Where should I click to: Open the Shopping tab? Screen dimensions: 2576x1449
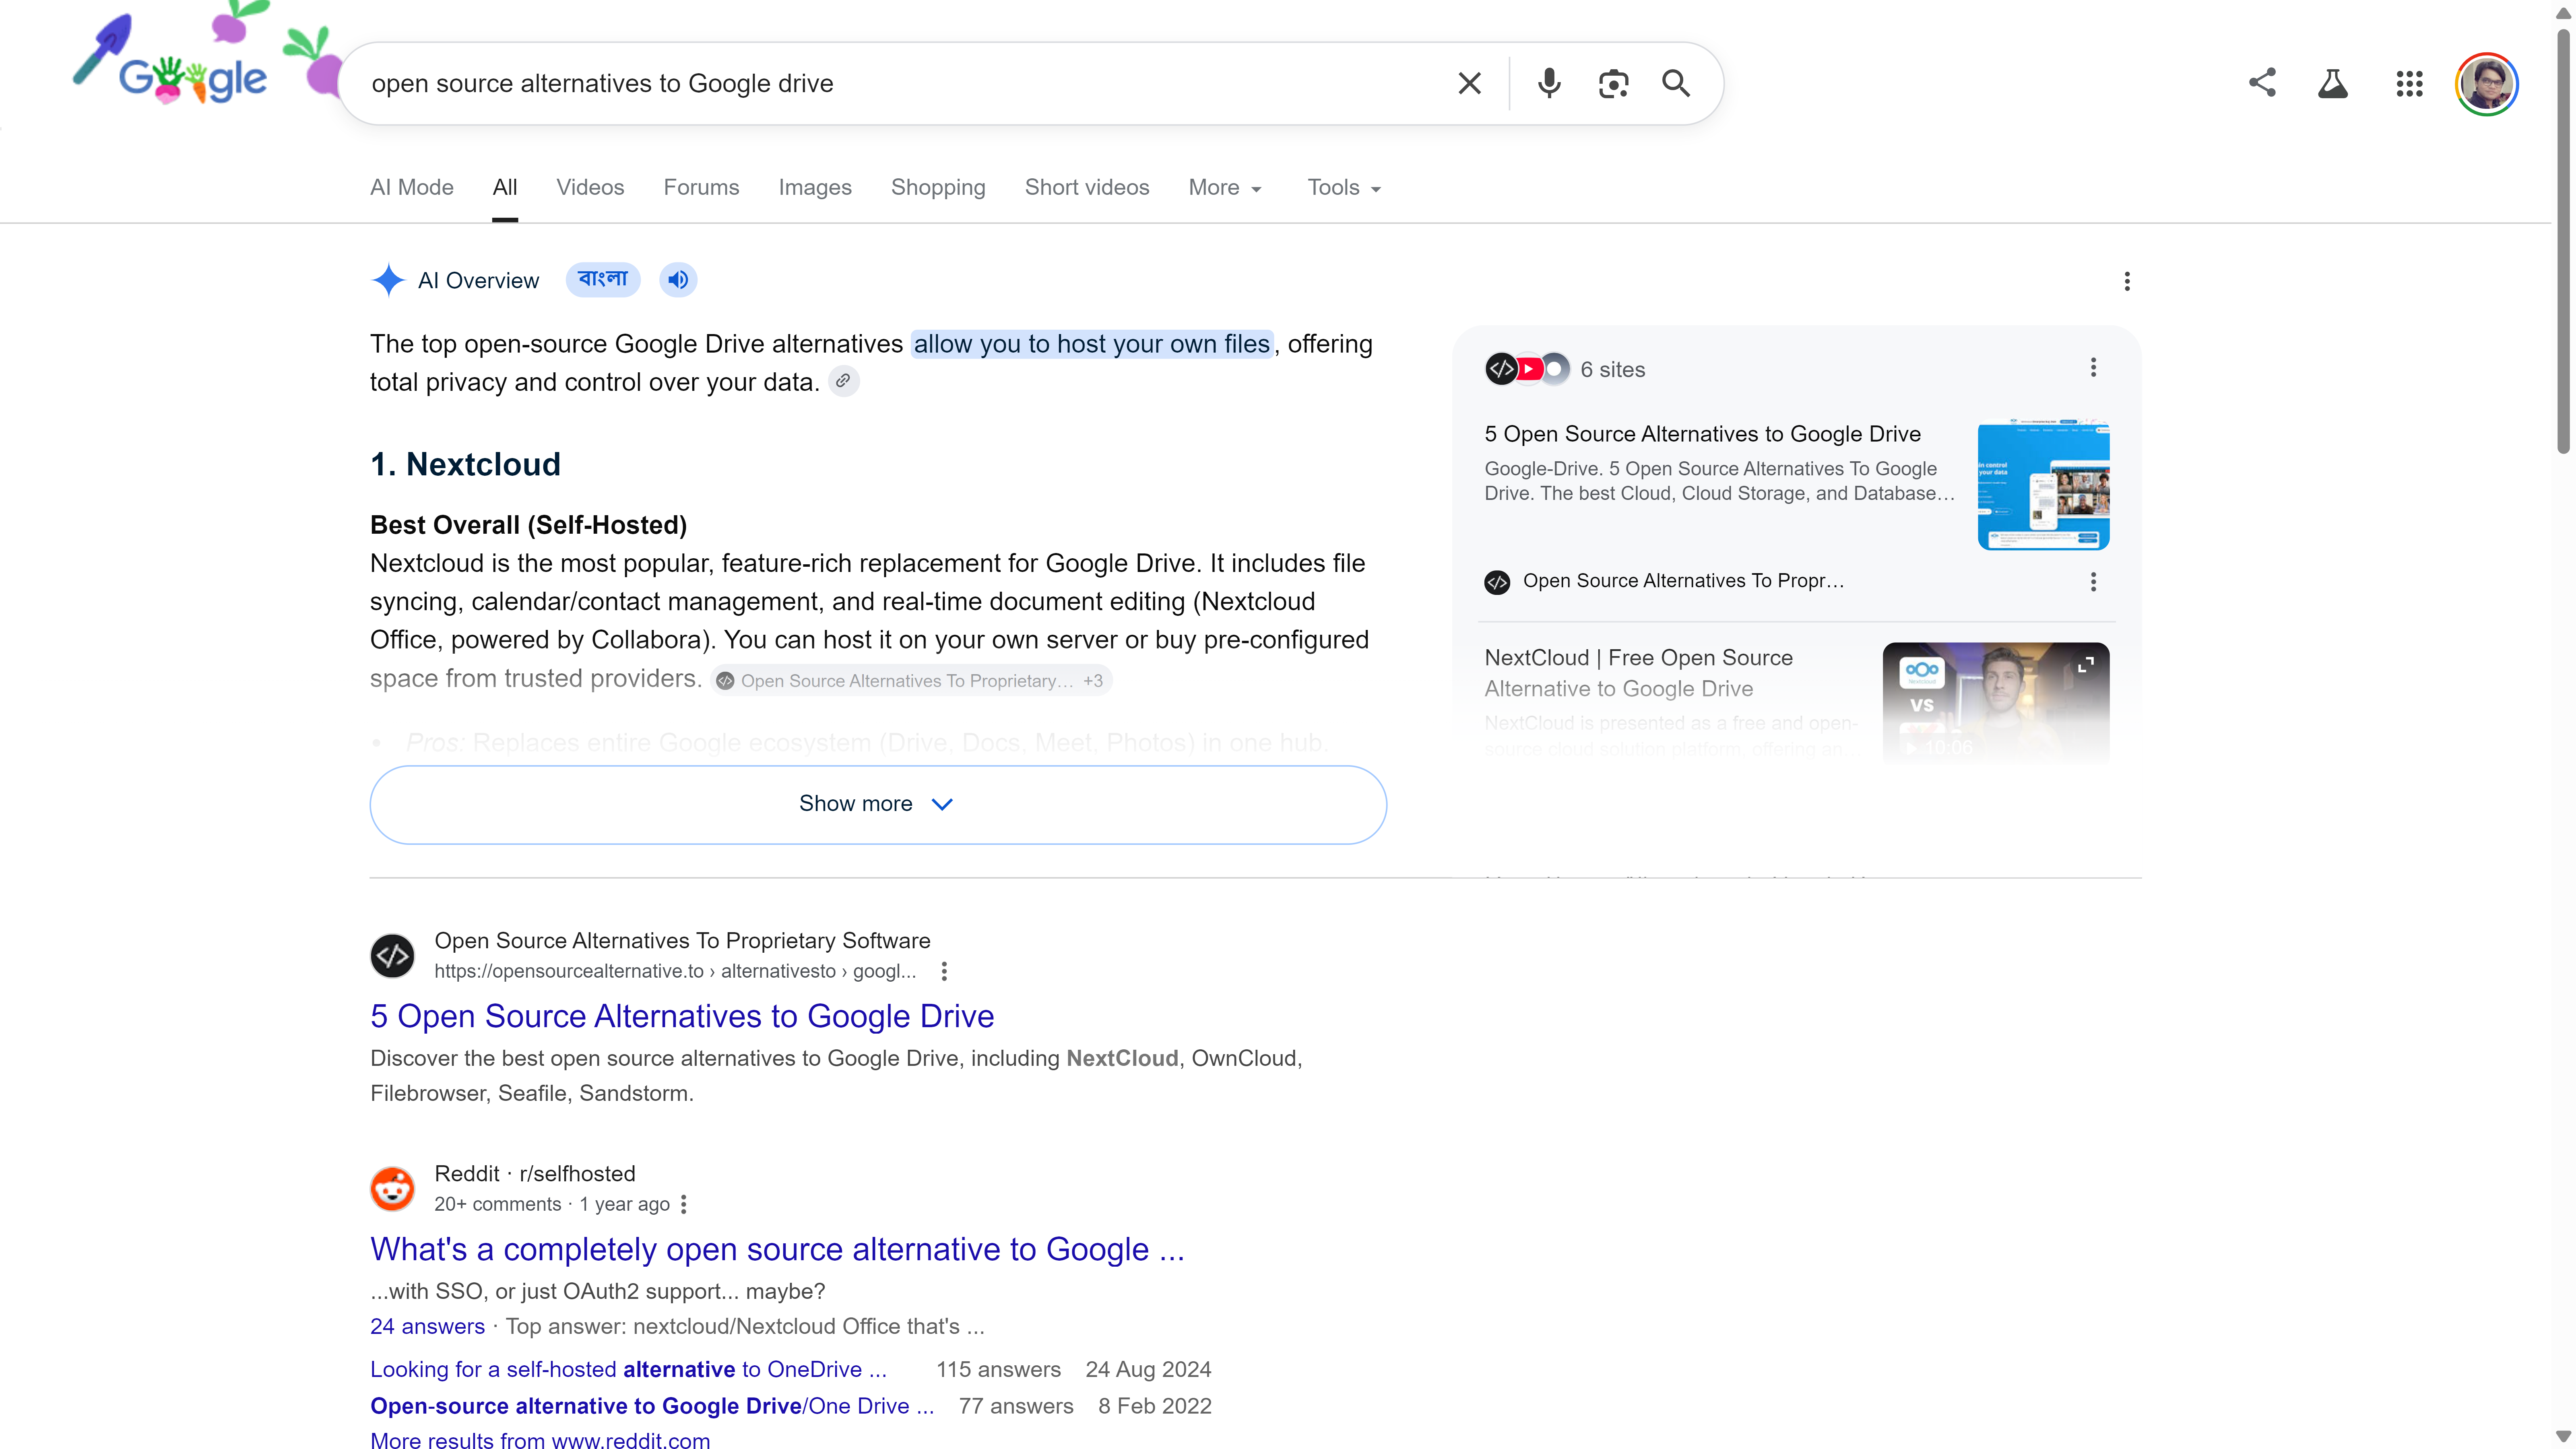click(x=938, y=187)
